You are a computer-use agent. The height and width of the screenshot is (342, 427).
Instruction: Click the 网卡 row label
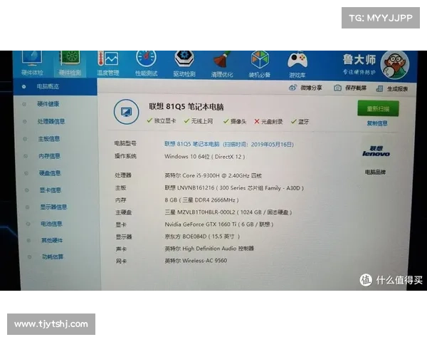click(121, 261)
